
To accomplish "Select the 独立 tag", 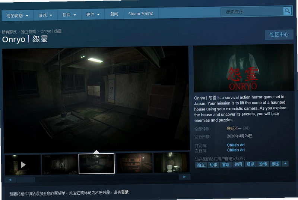I will [201, 165].
